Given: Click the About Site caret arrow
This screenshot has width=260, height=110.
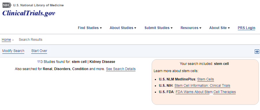Looking at the screenshot, I should coord(229,28).
